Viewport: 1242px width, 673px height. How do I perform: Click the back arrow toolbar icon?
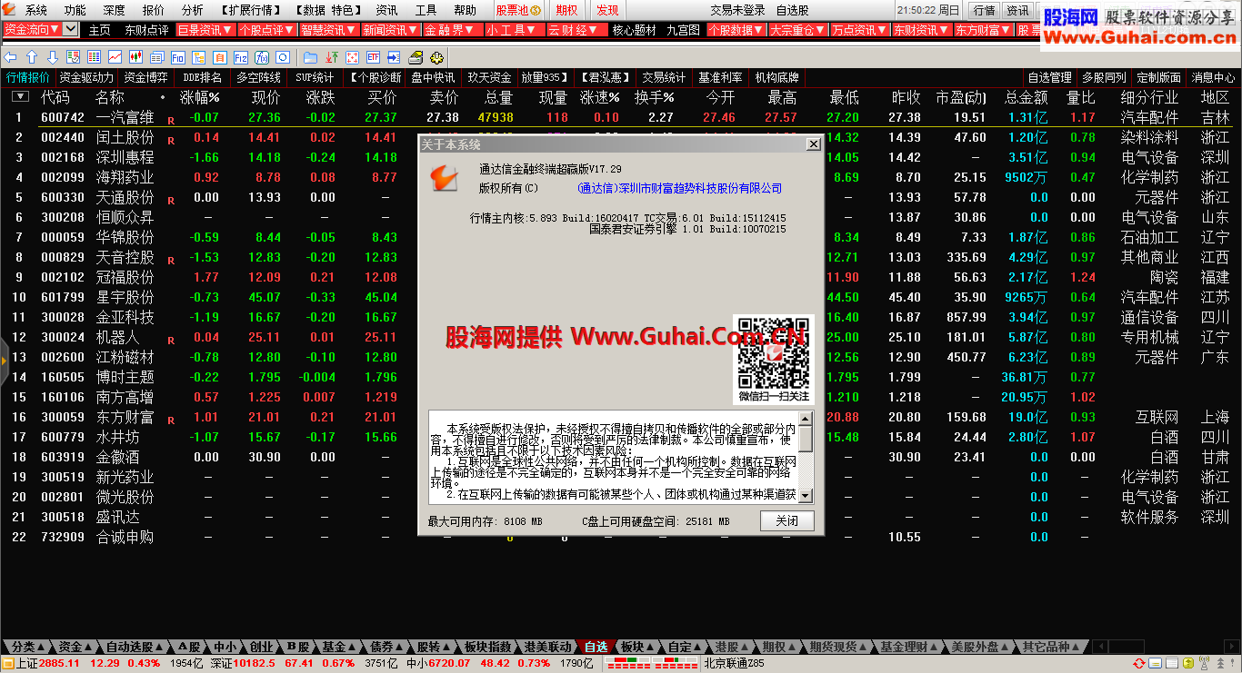10,56
